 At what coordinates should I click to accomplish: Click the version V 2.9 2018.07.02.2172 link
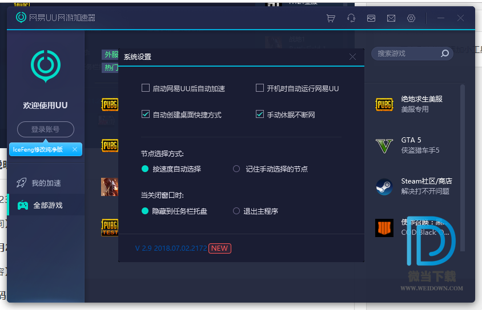(171, 248)
